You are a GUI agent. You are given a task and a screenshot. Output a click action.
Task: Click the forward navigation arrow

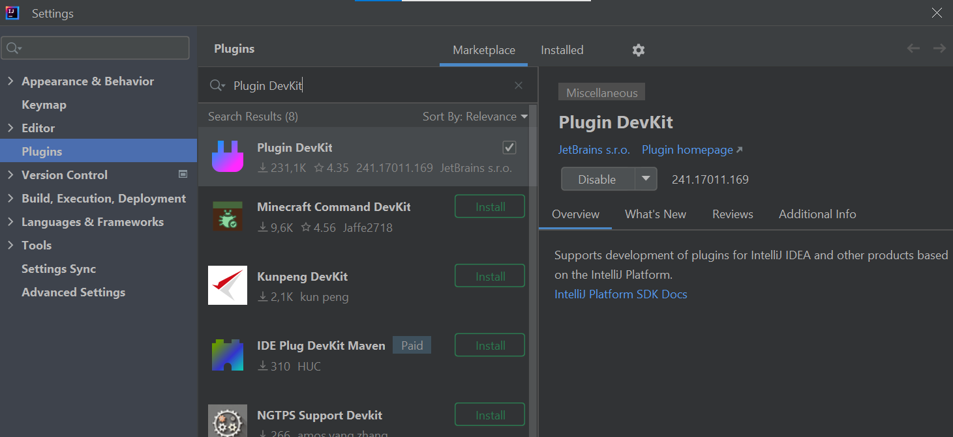click(939, 48)
